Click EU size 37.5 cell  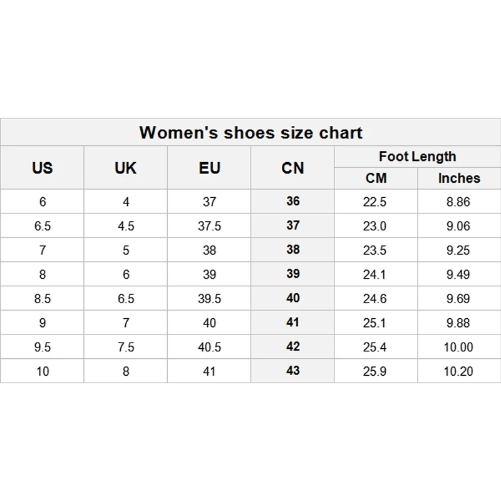pos(209,226)
